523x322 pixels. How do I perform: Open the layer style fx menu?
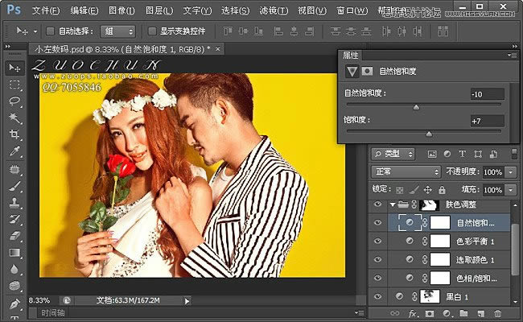(x=413, y=314)
